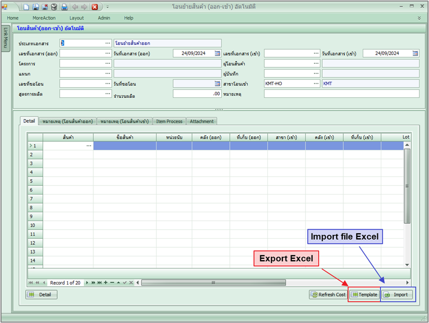Click the Print icon in toolbar
Viewport: 429px width, 323px height.
[x=64, y=7]
